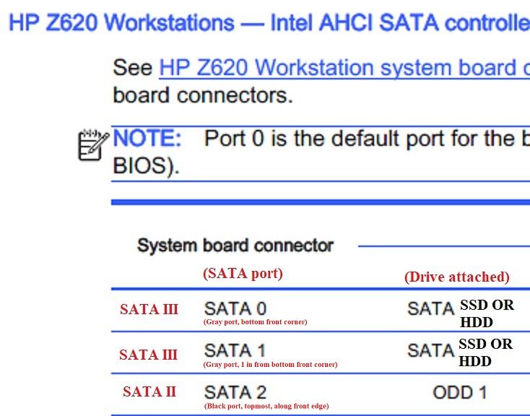Screen dimensions: 530x416
Task: Click '(Black port, topmost, along front edge)' note
Action: [x=266, y=406]
